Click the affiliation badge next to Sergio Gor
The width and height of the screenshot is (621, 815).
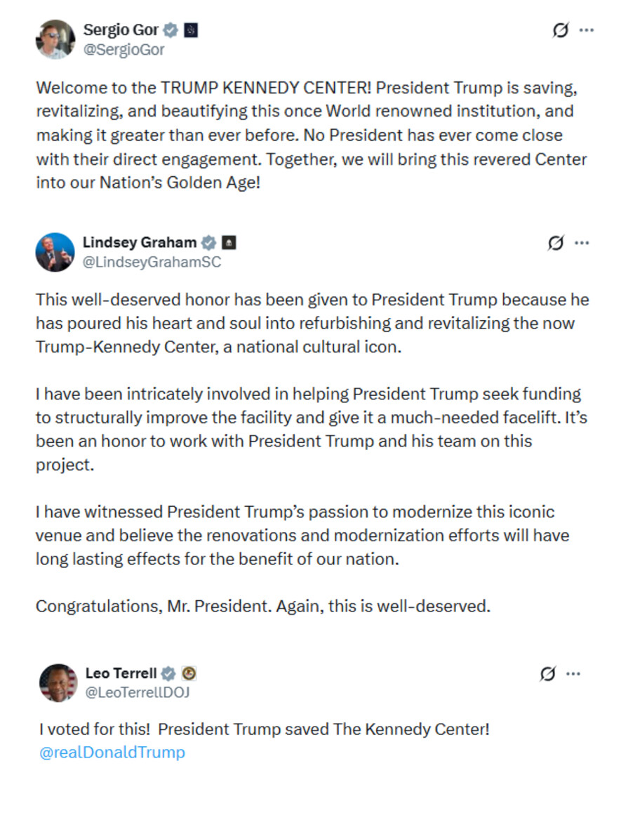click(191, 30)
